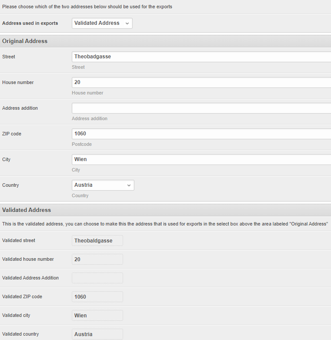Image resolution: width=331 pixels, height=340 pixels.
Task: Click the Validated ZIP code field
Action: pyautogui.click(x=97, y=296)
